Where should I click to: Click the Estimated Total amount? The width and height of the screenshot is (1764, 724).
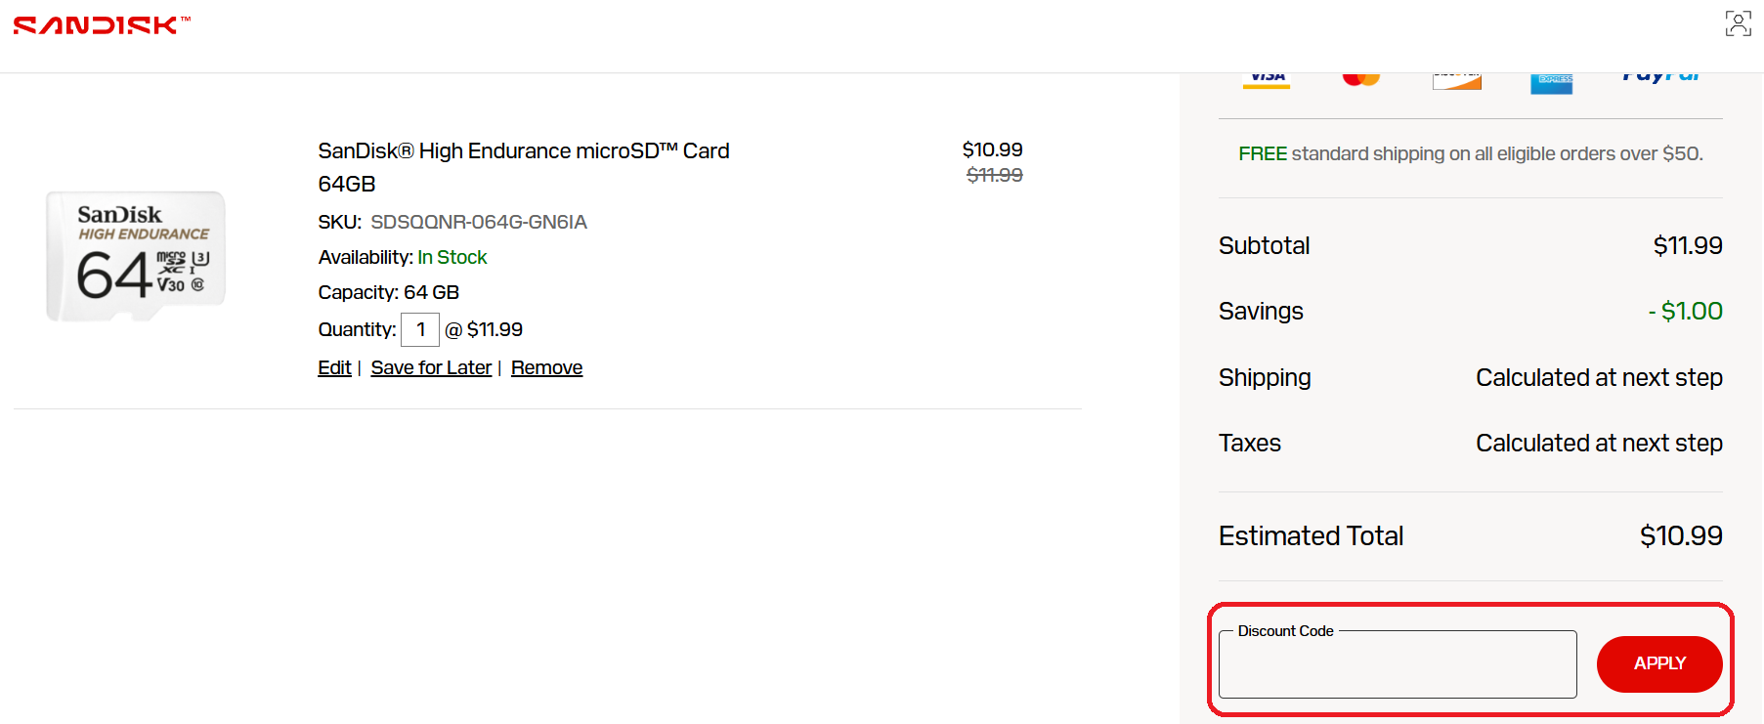[x=1681, y=535]
